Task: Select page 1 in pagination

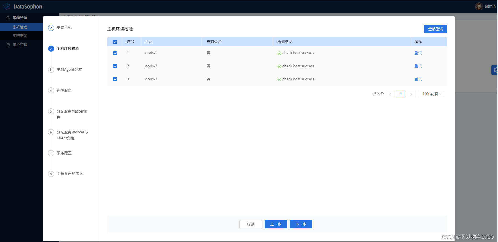Action: point(401,94)
